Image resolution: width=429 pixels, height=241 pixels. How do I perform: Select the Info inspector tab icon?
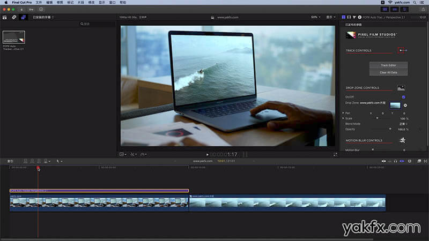coord(359,17)
